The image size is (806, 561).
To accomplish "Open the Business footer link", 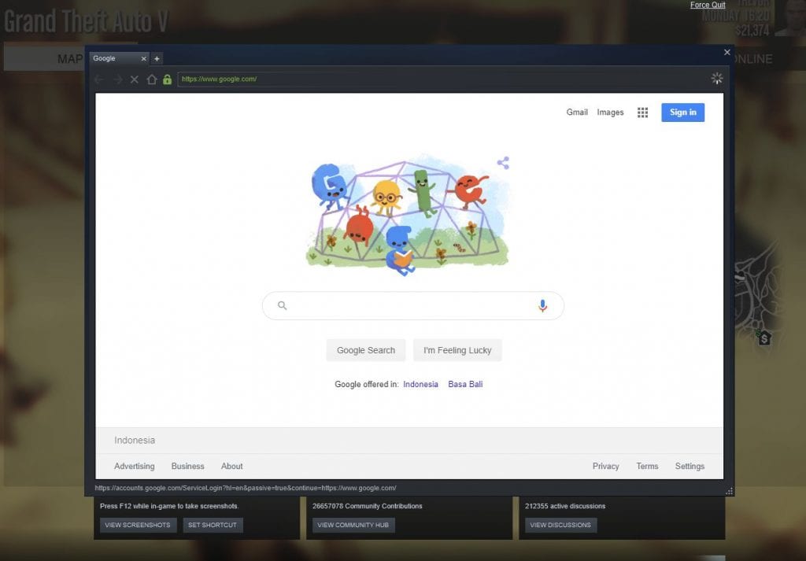I will 187,466.
